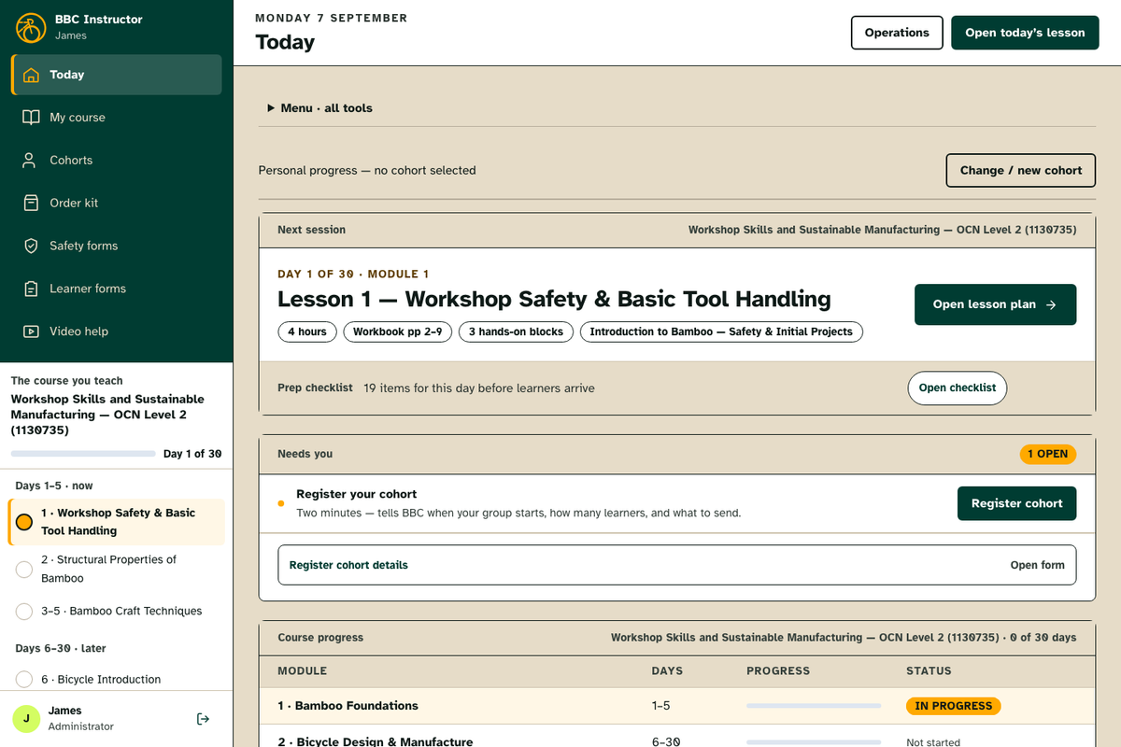Click the Video help play icon
The image size is (1121, 747).
pyautogui.click(x=32, y=331)
